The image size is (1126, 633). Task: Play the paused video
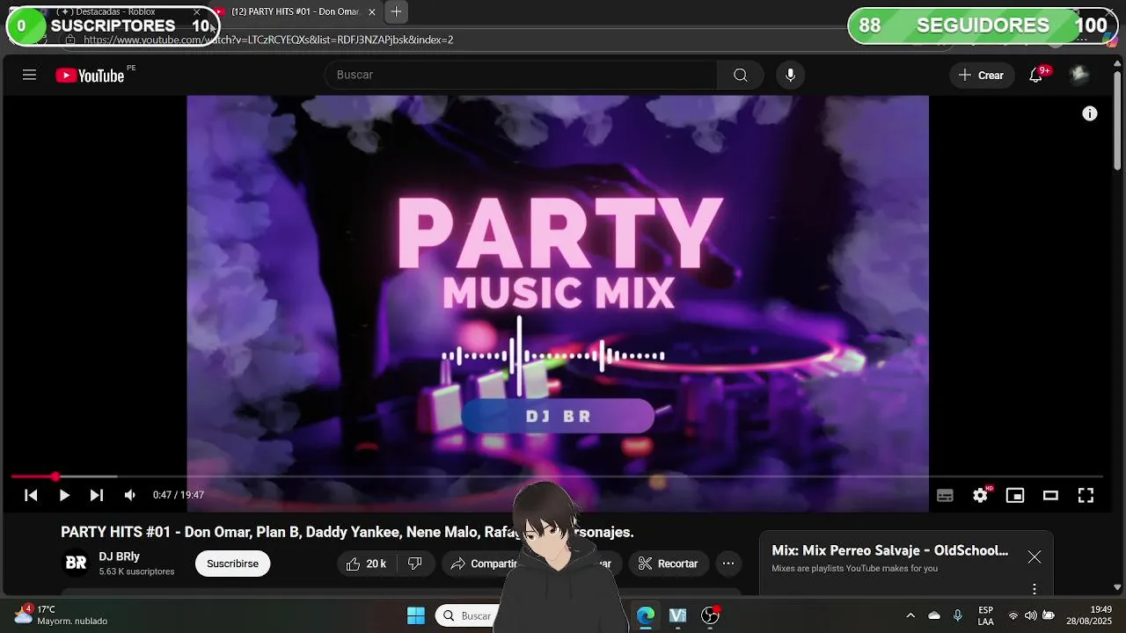(x=64, y=495)
